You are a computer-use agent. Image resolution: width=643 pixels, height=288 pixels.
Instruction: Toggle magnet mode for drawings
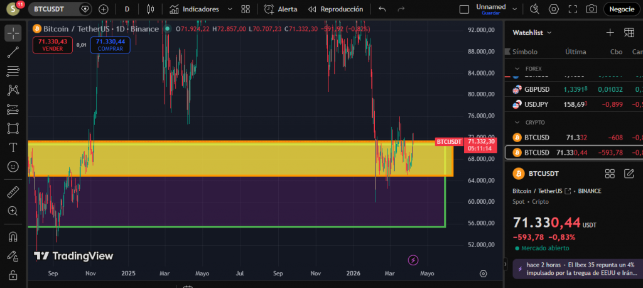pyautogui.click(x=13, y=236)
